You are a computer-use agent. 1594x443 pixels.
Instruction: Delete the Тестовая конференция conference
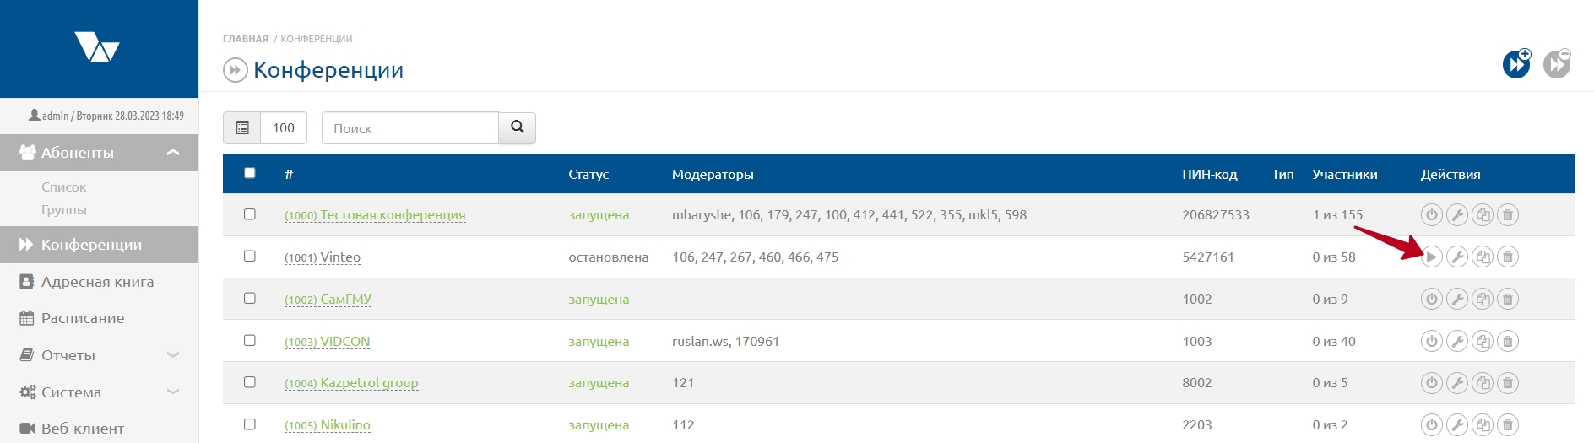point(1508,215)
